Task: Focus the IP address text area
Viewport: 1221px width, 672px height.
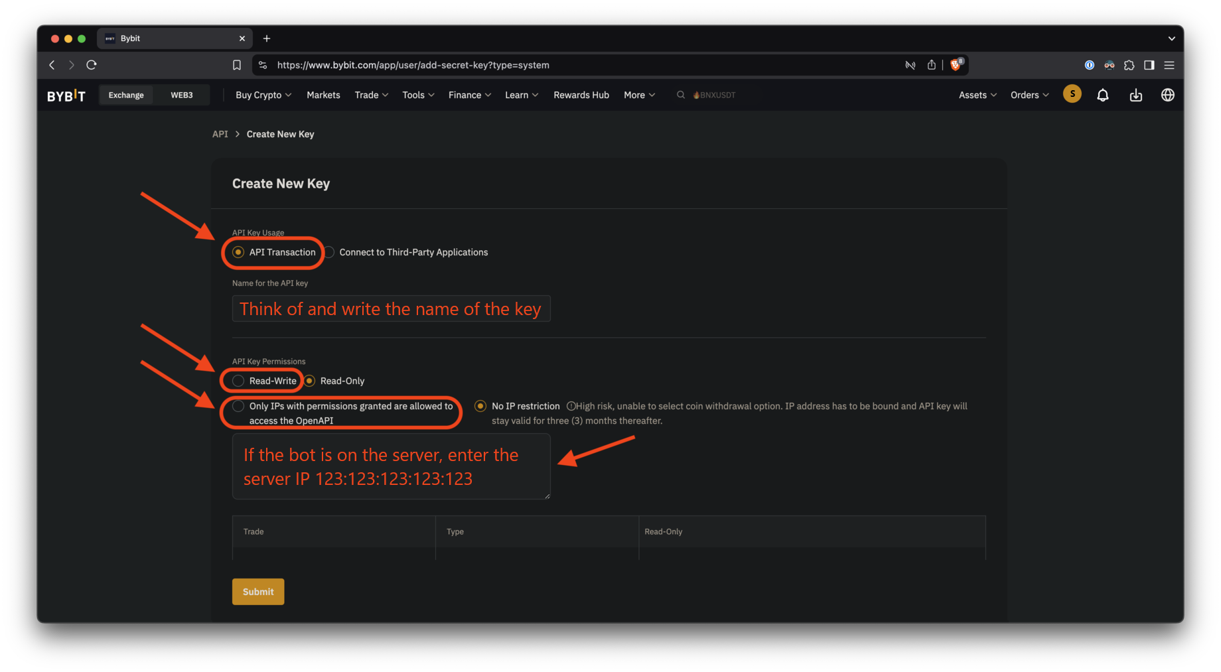Action: pyautogui.click(x=391, y=466)
